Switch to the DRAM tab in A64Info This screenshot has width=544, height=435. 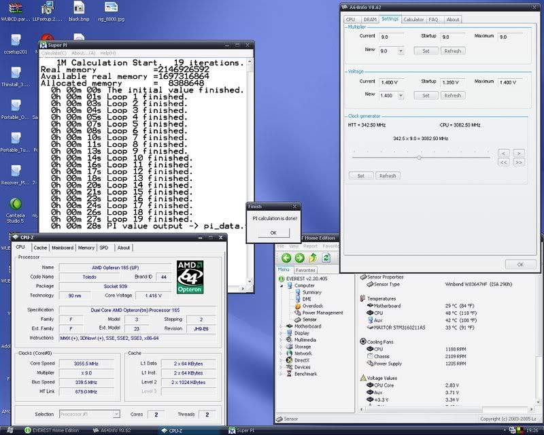[x=370, y=20]
